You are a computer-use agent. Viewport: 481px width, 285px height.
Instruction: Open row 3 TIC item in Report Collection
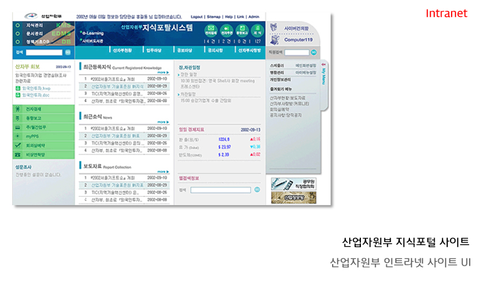pos(124,192)
